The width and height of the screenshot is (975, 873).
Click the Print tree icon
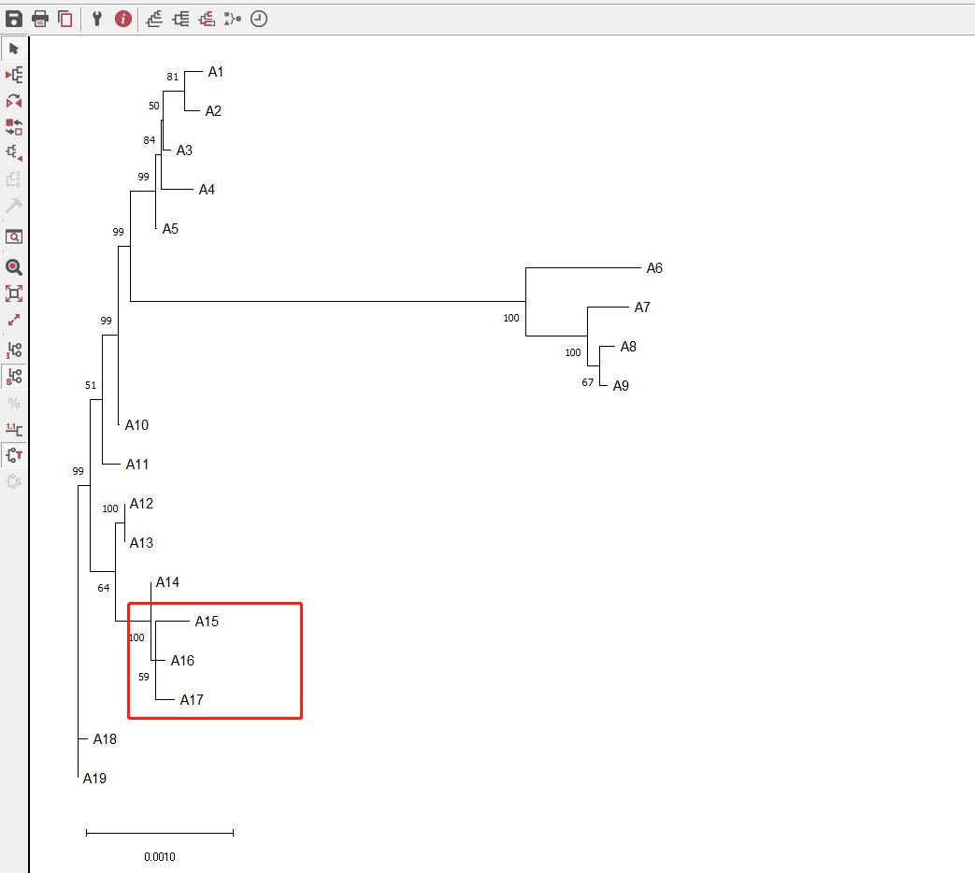pos(40,20)
